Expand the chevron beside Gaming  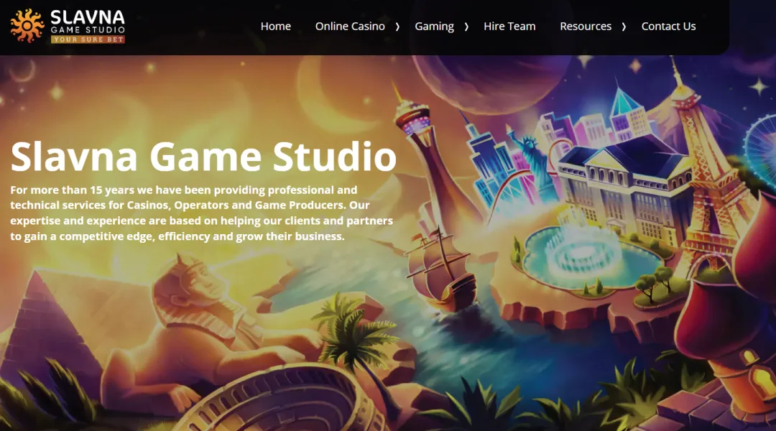(x=466, y=27)
